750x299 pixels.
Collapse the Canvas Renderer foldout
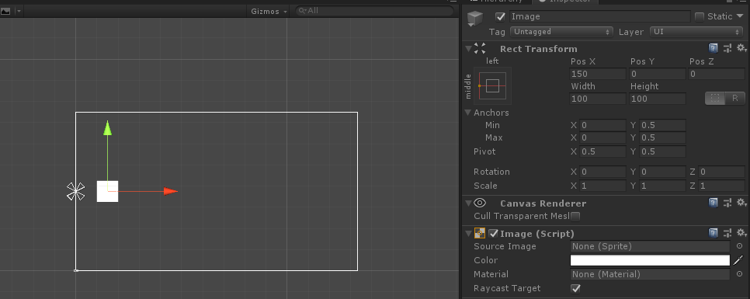point(467,203)
